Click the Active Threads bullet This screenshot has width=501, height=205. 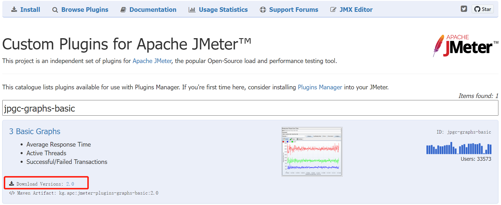click(46, 153)
